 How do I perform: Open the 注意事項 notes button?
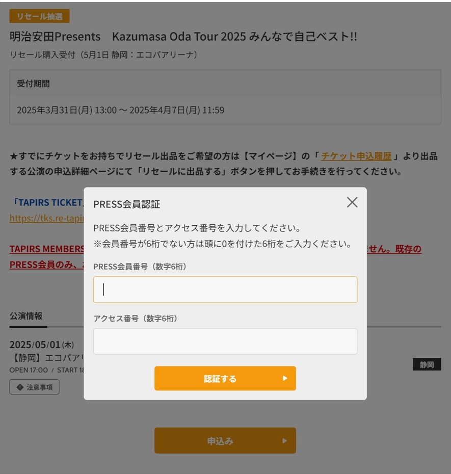(34, 387)
